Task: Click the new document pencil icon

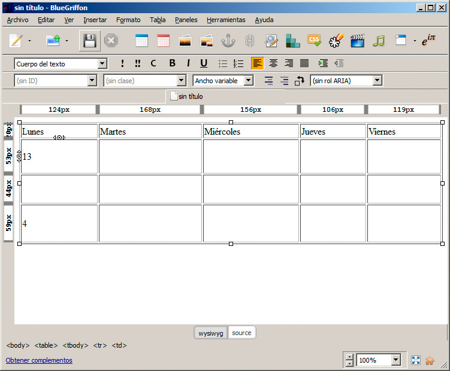Action: click(16, 41)
